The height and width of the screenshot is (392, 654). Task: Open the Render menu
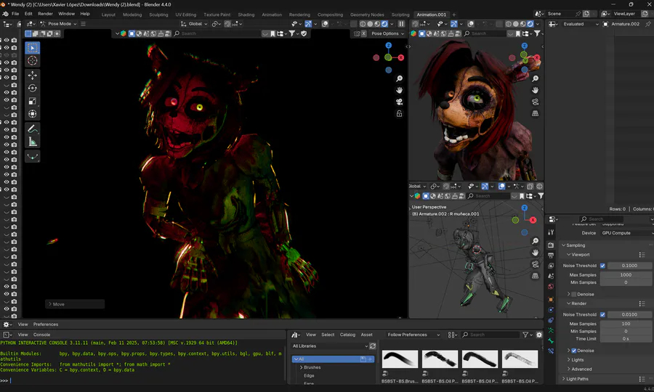click(x=46, y=14)
